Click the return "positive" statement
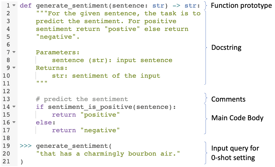Image resolution: width=275 pixels, height=167 pixels. tap(86, 115)
